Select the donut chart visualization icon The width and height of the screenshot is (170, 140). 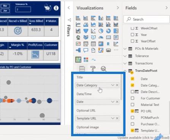[108, 31]
